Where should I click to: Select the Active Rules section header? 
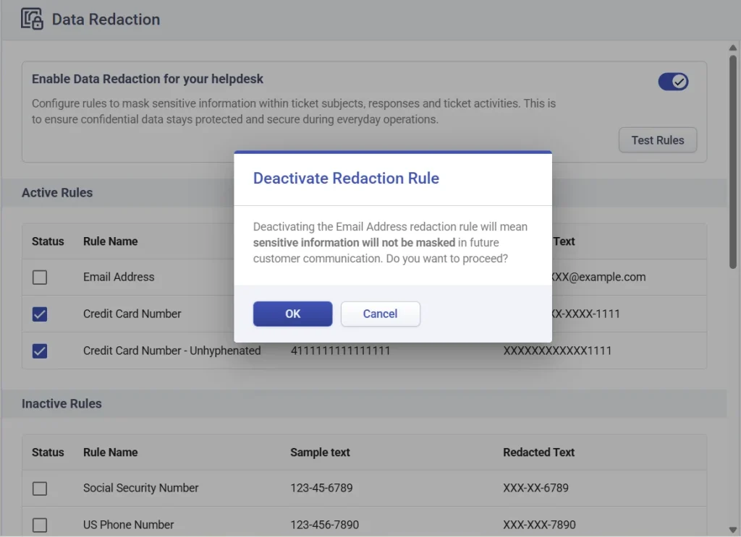57,192
